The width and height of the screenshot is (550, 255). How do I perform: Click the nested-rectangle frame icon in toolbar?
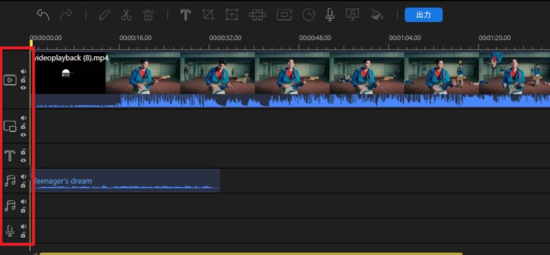point(284,14)
